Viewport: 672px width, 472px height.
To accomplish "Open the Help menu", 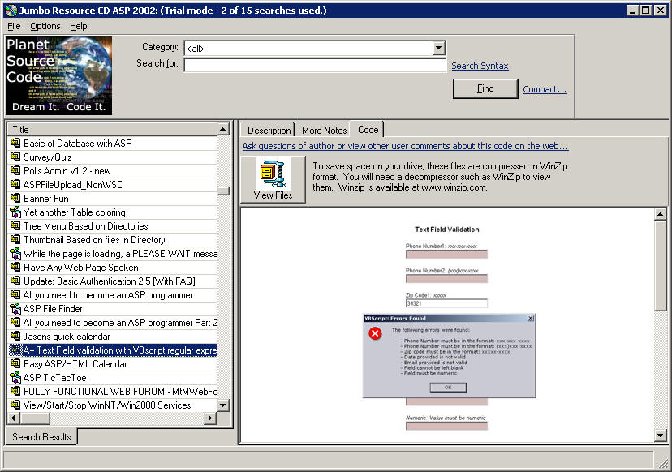I will [x=78, y=26].
